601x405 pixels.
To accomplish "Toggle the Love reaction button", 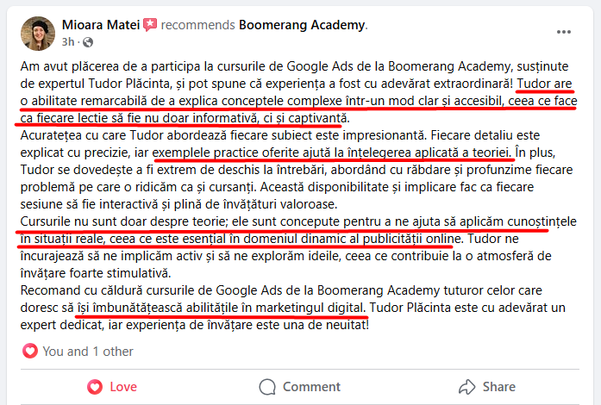I will coord(112,387).
